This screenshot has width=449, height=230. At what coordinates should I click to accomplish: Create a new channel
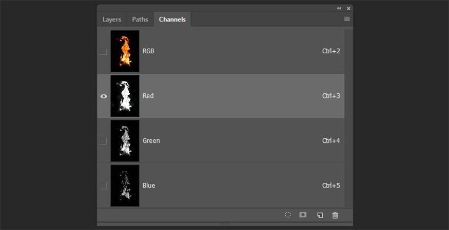pyautogui.click(x=320, y=215)
